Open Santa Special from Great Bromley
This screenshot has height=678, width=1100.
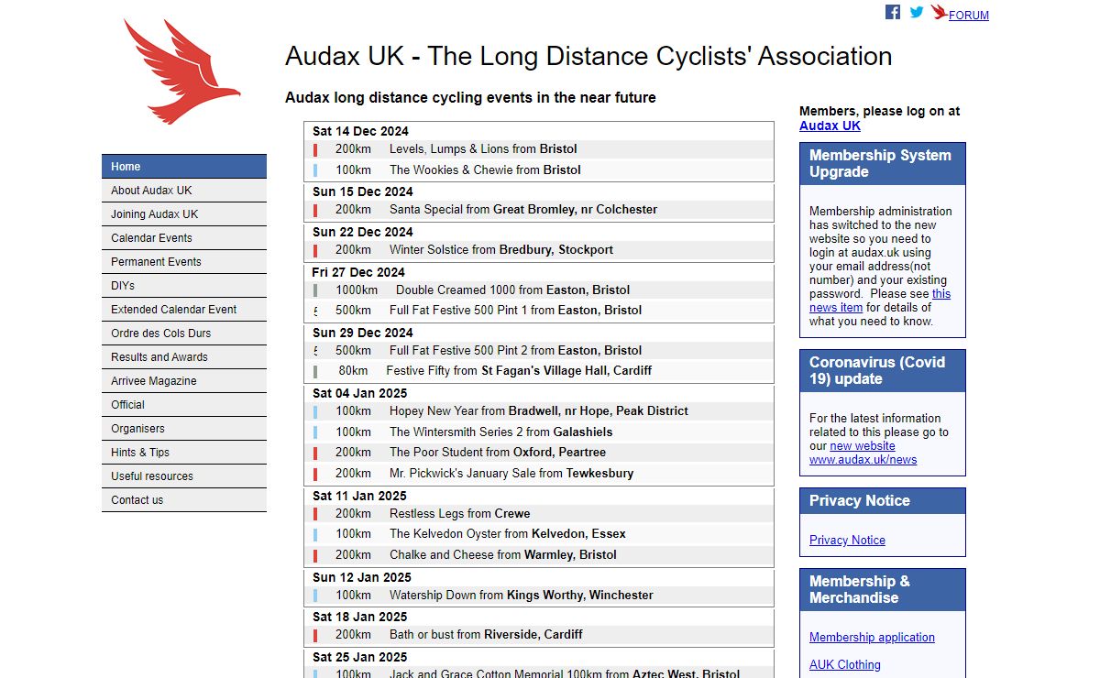[x=539, y=210]
